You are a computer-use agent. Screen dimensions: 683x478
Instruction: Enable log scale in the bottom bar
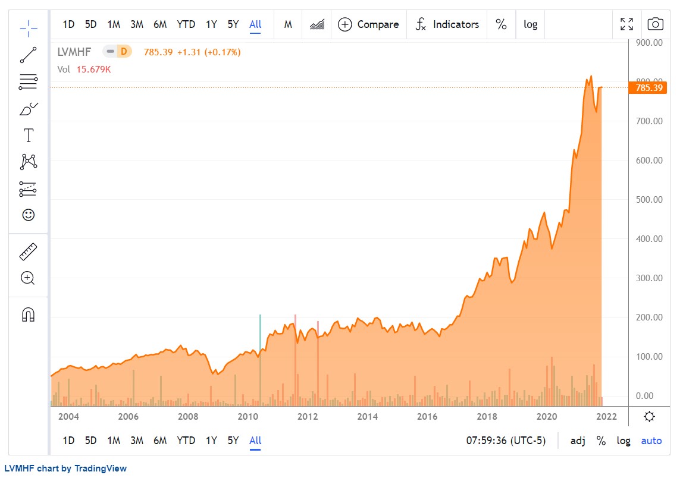624,441
